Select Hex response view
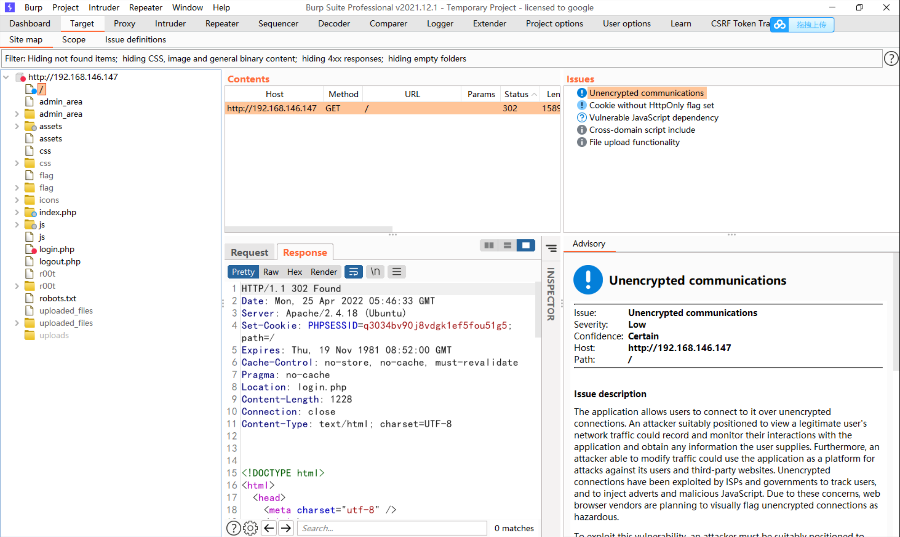Screen dimensions: 900x537 click(x=295, y=272)
